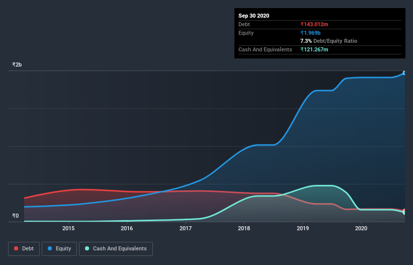
Task: Click the ₹1.969b equity value
Action: point(310,33)
